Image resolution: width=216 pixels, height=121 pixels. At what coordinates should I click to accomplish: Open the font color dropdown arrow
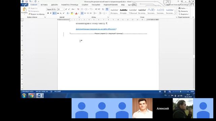pyautogui.click(x=78, y=13)
